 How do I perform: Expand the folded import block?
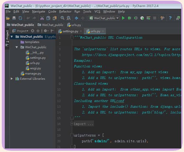(72, 124)
